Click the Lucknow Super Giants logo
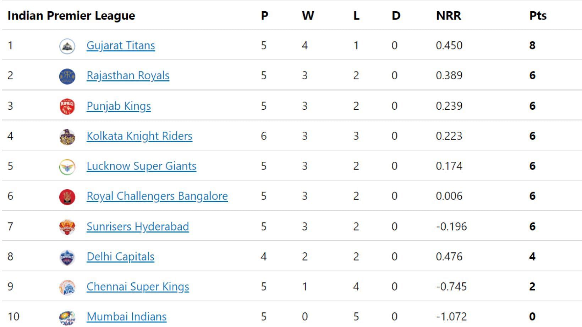The height and width of the screenshot is (327, 582). pyautogui.click(x=67, y=166)
